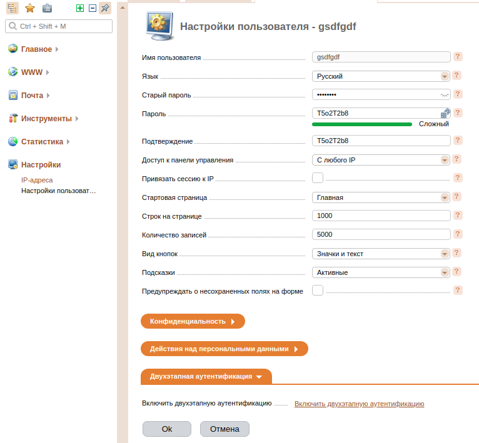Click the Настройки monitor icon

pyautogui.click(x=13, y=164)
